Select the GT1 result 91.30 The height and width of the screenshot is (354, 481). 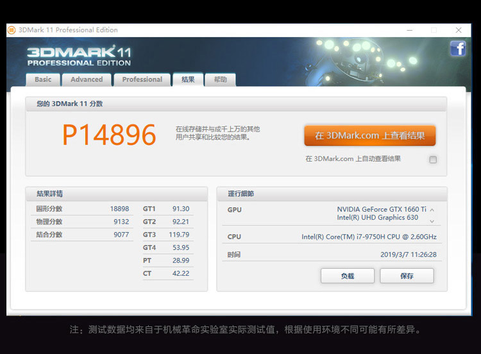tap(181, 209)
